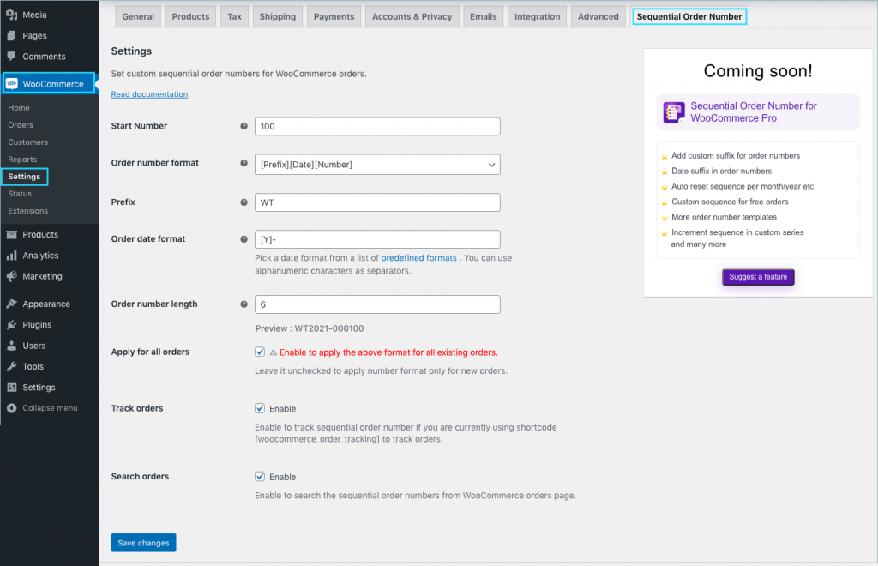
Task: Open Sequential Order Number for WooCommerce Pro link
Action: click(x=753, y=112)
